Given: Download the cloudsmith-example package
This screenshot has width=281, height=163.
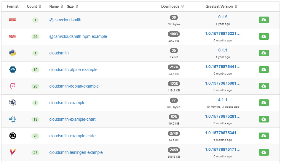Looking at the screenshot, I should 264,103.
